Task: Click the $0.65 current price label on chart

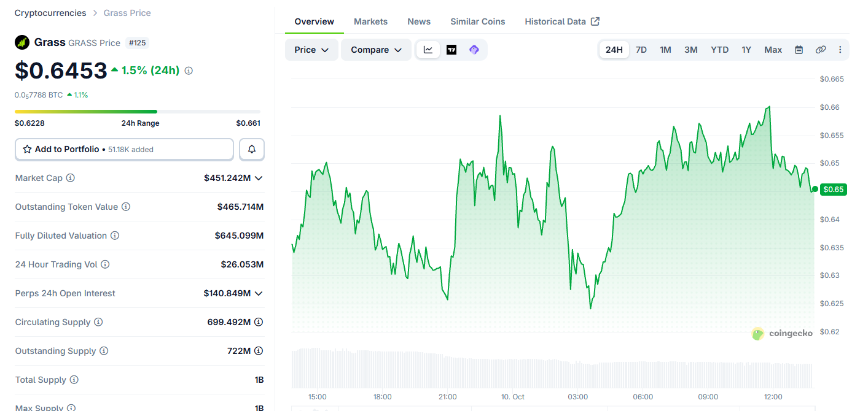Action: pos(834,189)
